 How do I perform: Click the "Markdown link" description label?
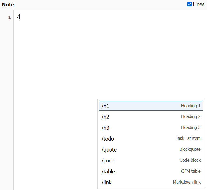[x=187, y=182]
